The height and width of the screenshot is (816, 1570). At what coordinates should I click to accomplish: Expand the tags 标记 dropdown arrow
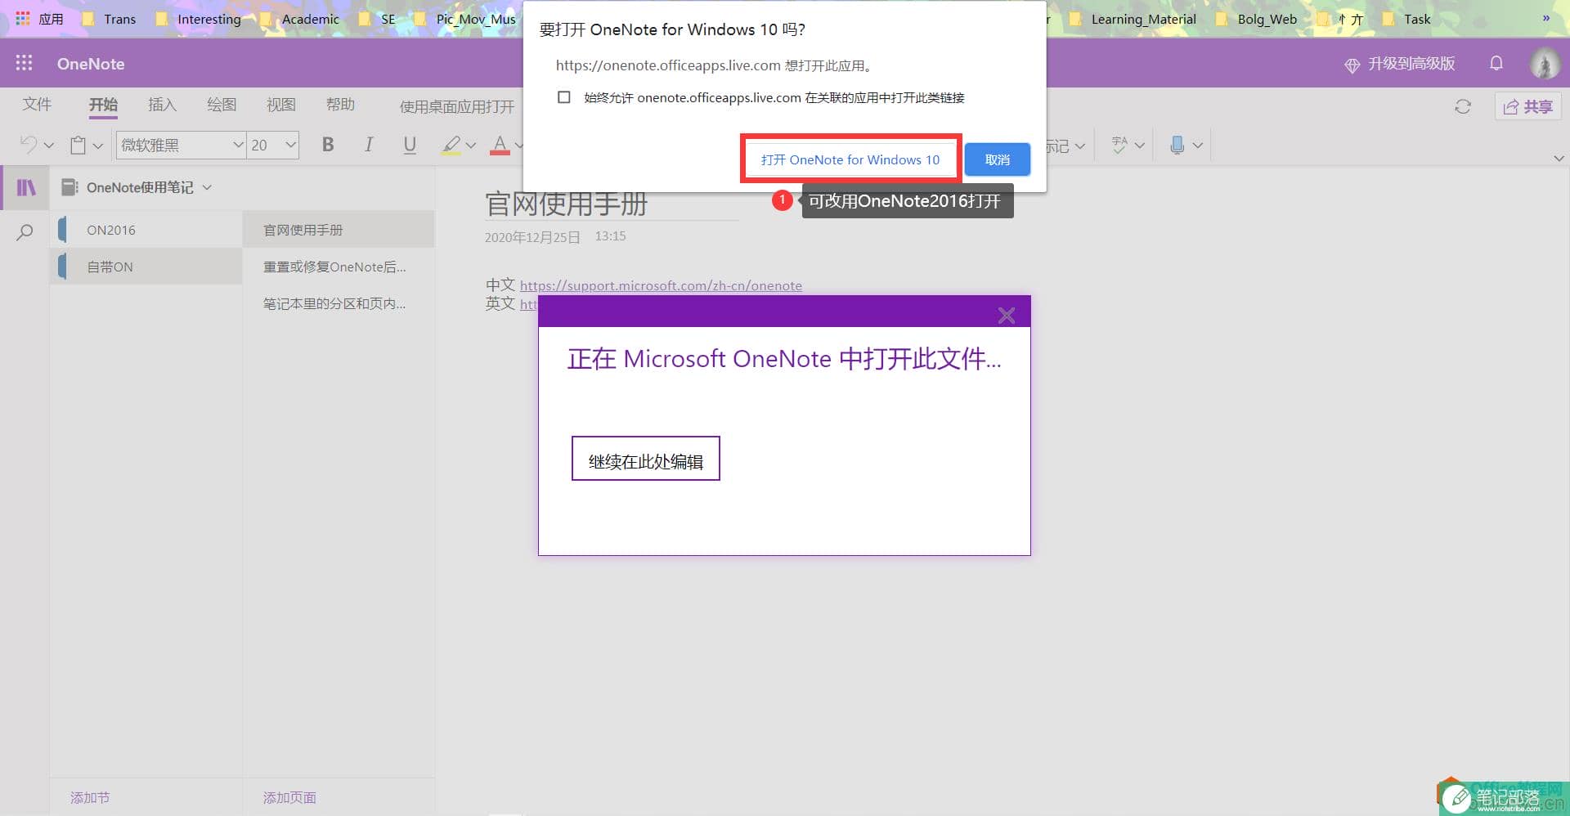coord(1080,146)
